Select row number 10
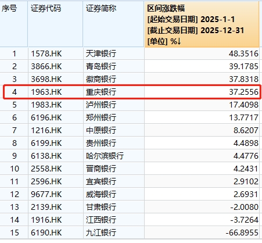Image resolution: width=262 pixels, height=243 pixels. [15, 169]
